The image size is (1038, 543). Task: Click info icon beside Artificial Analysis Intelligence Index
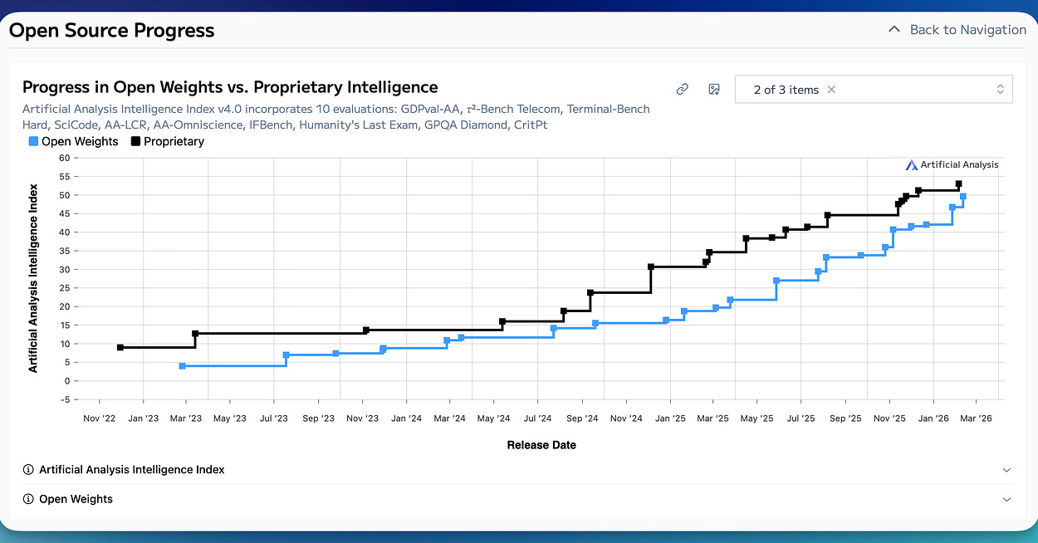coord(28,470)
